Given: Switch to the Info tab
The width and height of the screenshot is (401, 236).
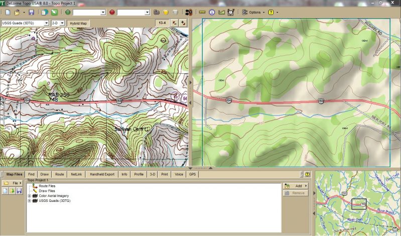Looking at the screenshot, I should [x=124, y=174].
